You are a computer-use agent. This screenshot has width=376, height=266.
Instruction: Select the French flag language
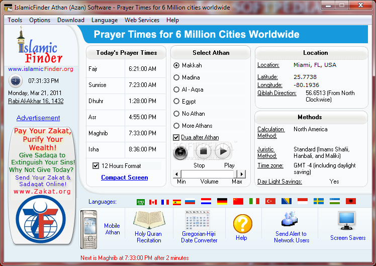pyautogui.click(x=165, y=202)
